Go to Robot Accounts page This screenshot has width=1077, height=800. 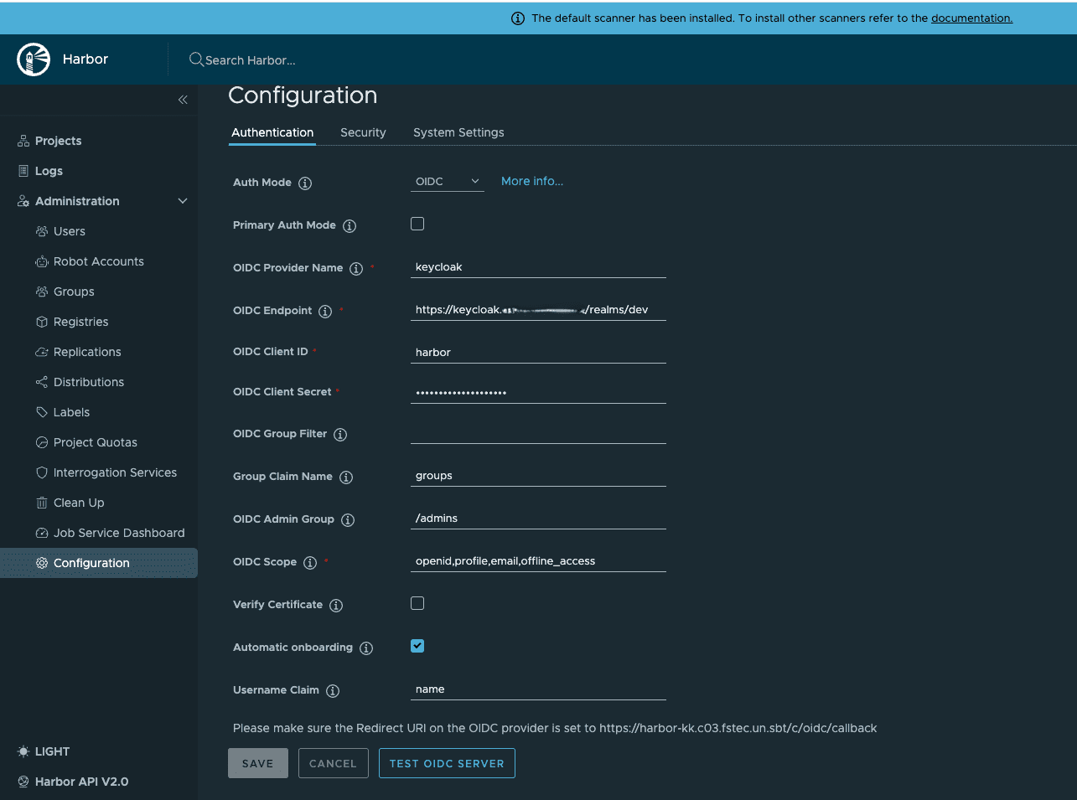click(99, 261)
